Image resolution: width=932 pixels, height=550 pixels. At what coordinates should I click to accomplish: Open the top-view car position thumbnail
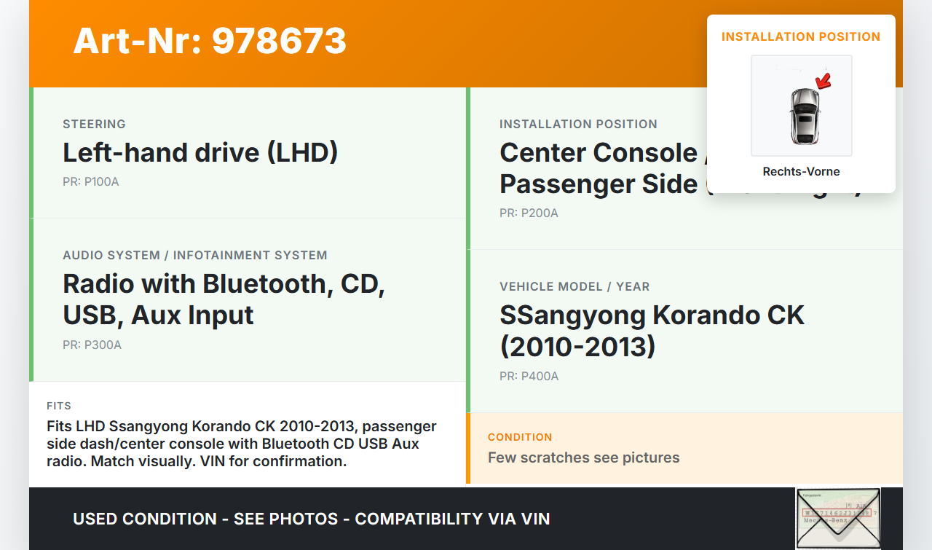coord(801,106)
